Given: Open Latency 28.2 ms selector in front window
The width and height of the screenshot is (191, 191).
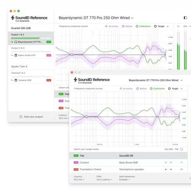Looking at the screenshot, I should [79, 180].
